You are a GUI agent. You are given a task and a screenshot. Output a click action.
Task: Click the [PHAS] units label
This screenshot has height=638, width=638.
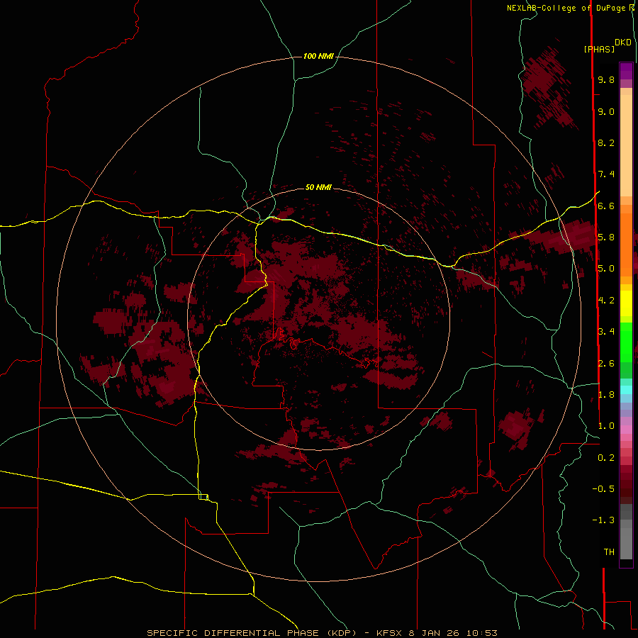(599, 50)
